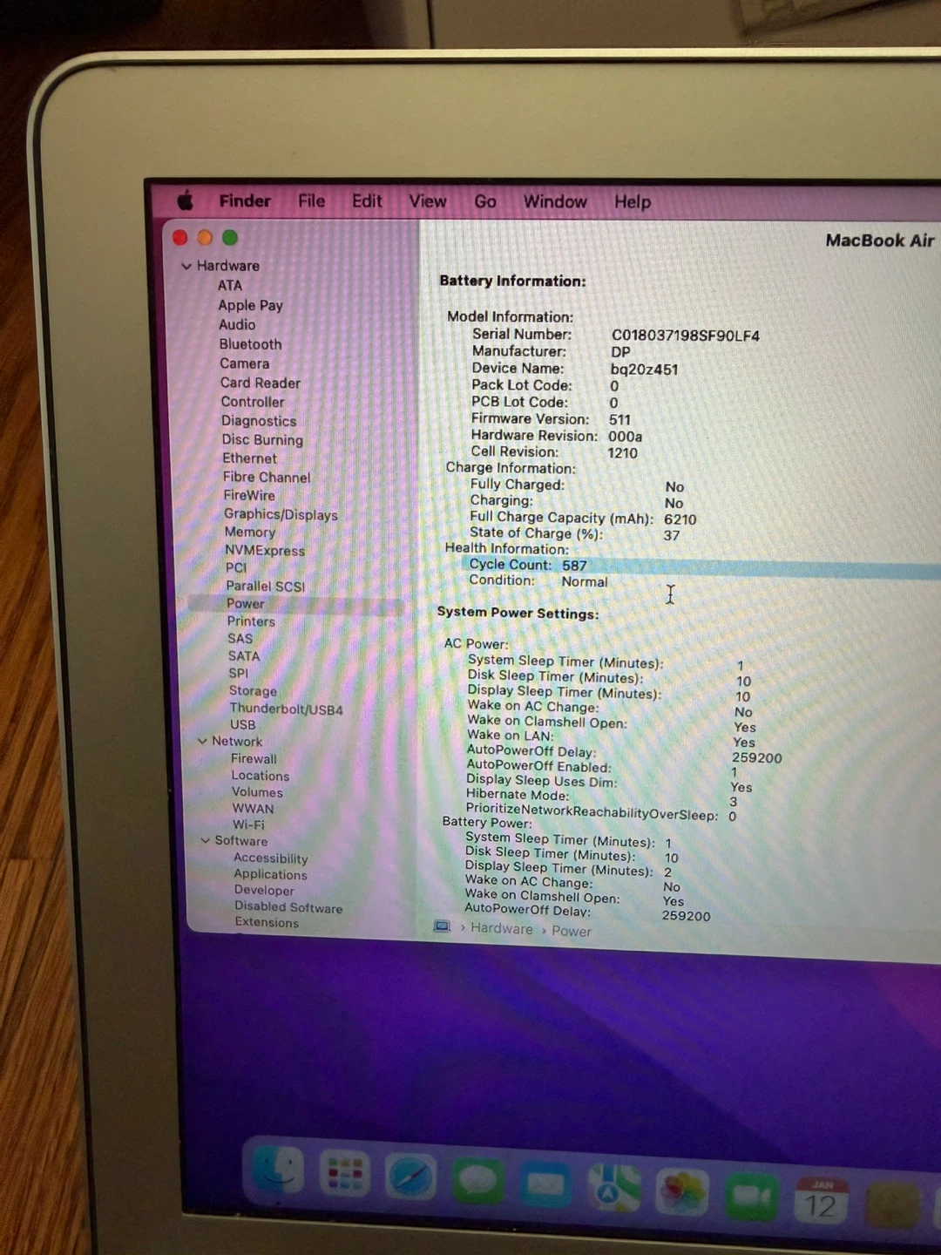
Task: Collapse the Hardware section
Action: (x=186, y=266)
